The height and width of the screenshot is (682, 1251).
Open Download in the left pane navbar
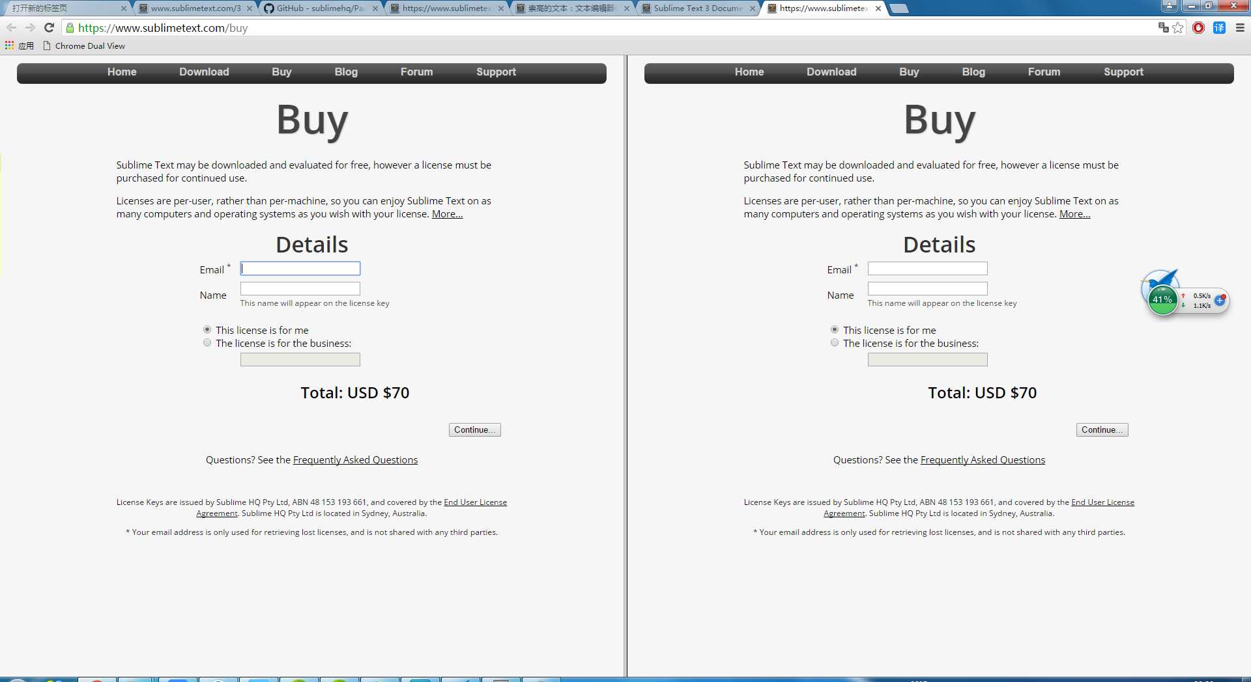pos(204,72)
